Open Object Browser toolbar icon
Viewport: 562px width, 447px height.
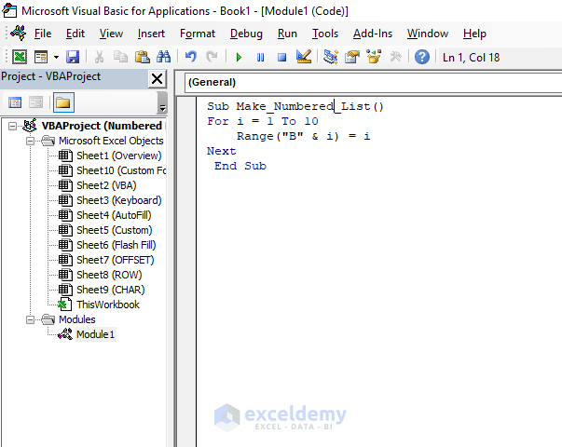374,57
